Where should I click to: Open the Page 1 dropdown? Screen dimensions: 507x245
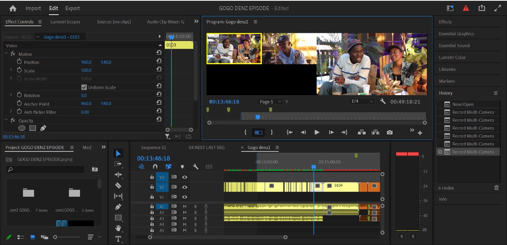tap(271, 101)
